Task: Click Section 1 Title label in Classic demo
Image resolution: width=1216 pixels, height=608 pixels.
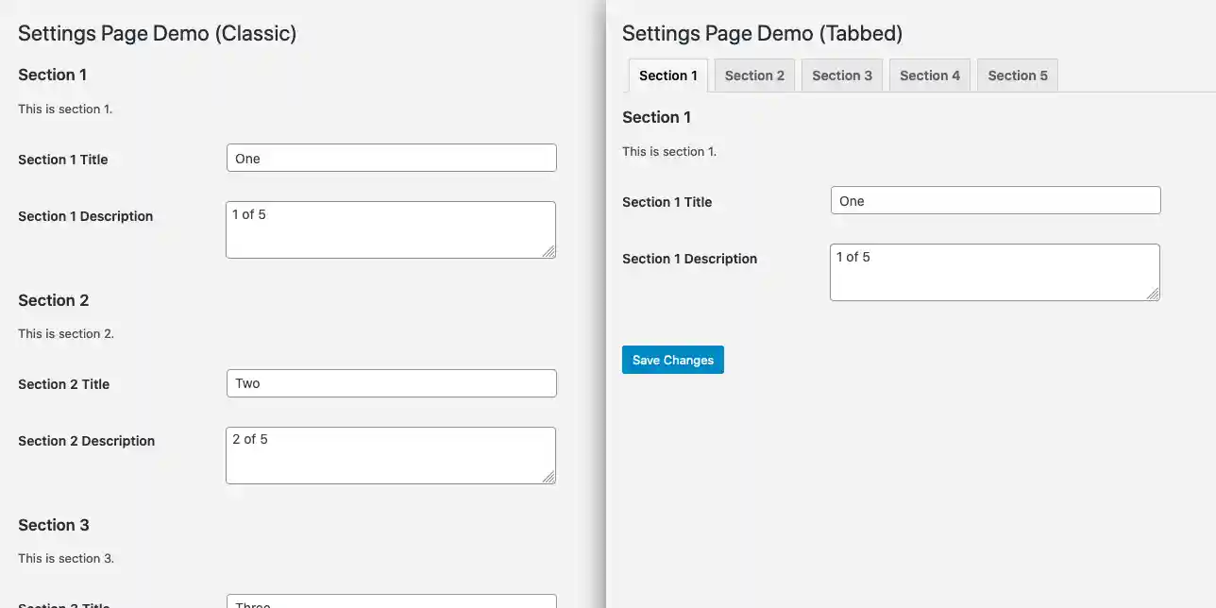Action: coord(63,160)
